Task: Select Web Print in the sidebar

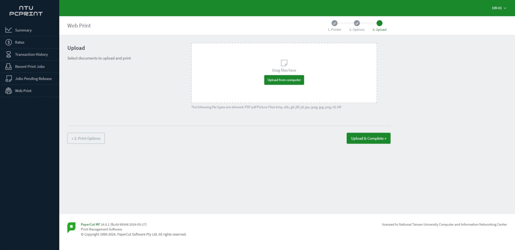Action: (x=30, y=91)
